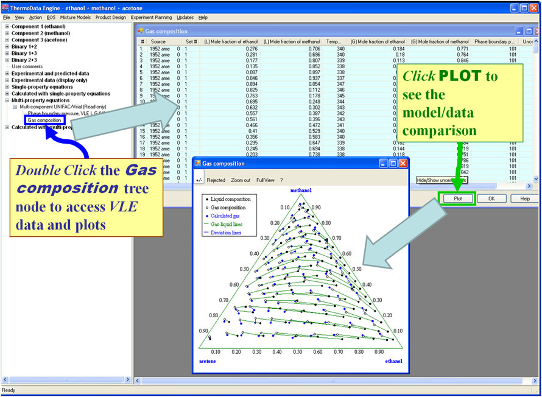Select User comments tree item
The width and height of the screenshot is (542, 397).
(x=27, y=67)
